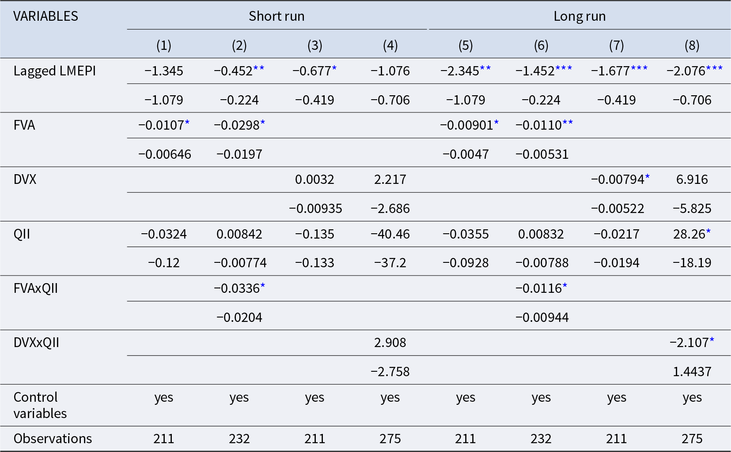
Task: Select the cell showing 1.4437
Action: point(692,372)
